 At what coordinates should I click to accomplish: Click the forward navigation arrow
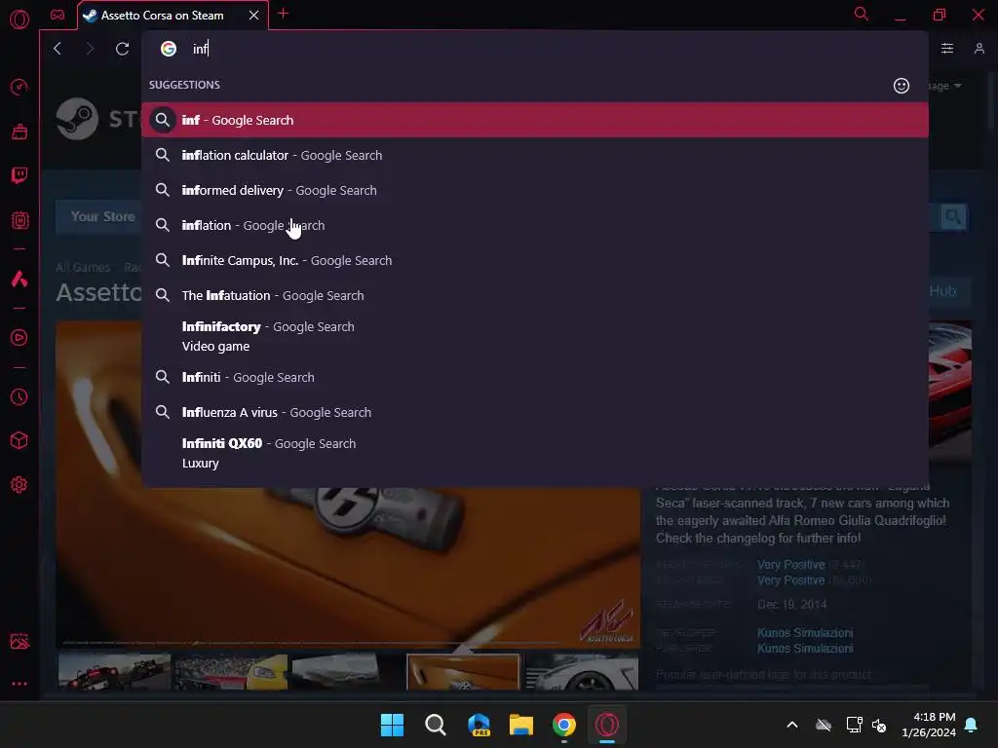[90, 49]
